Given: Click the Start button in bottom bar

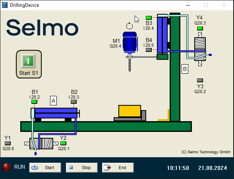Looking at the screenshot, I should point(45,168).
